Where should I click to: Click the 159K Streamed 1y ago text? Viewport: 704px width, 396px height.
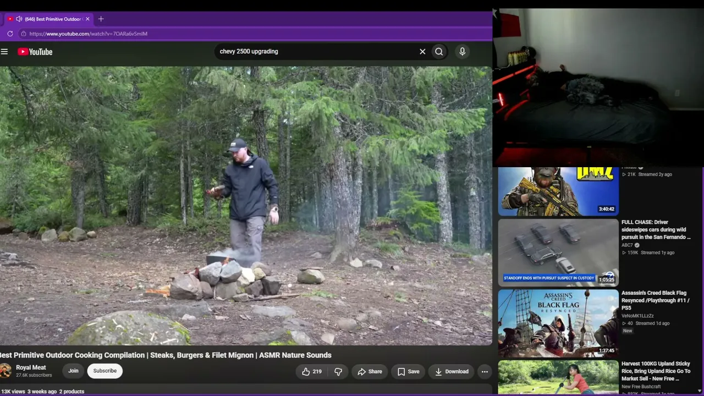(x=648, y=253)
